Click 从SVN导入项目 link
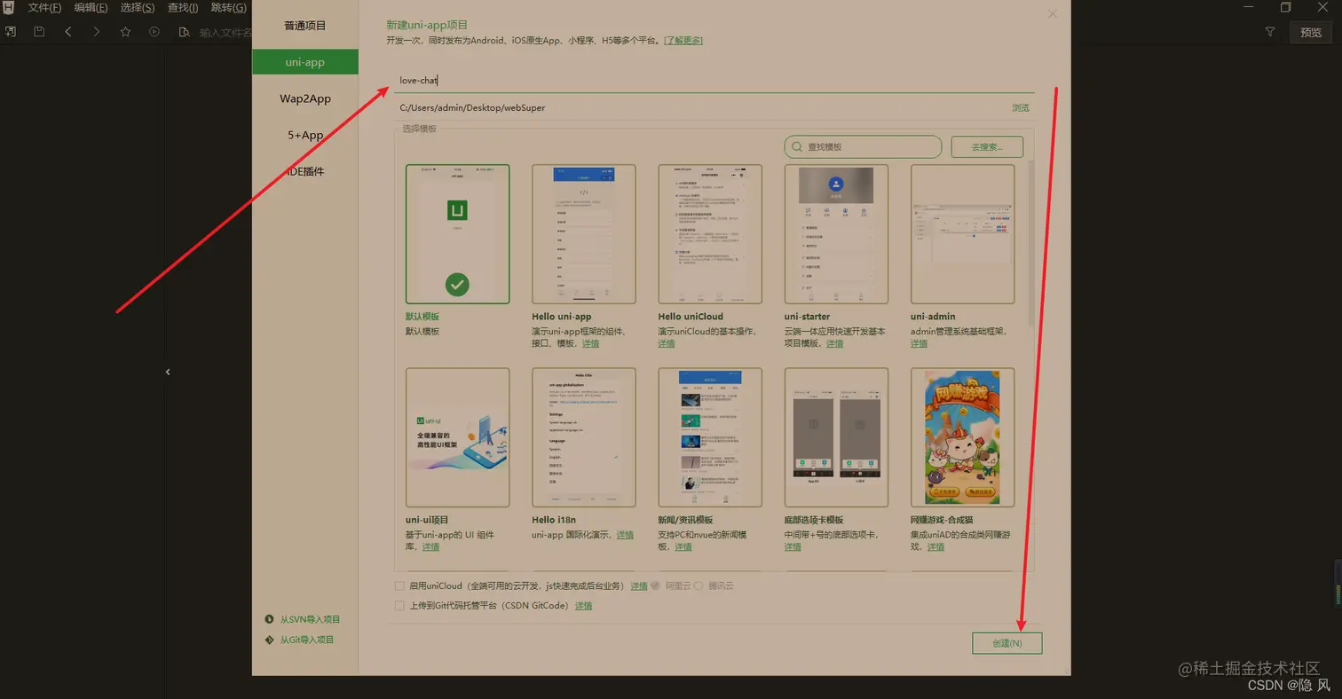Screen dimensions: 1342x699 (x=310, y=619)
